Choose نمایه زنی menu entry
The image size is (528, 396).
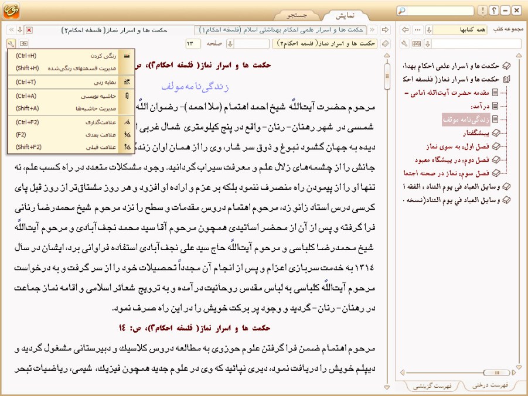(x=71, y=82)
